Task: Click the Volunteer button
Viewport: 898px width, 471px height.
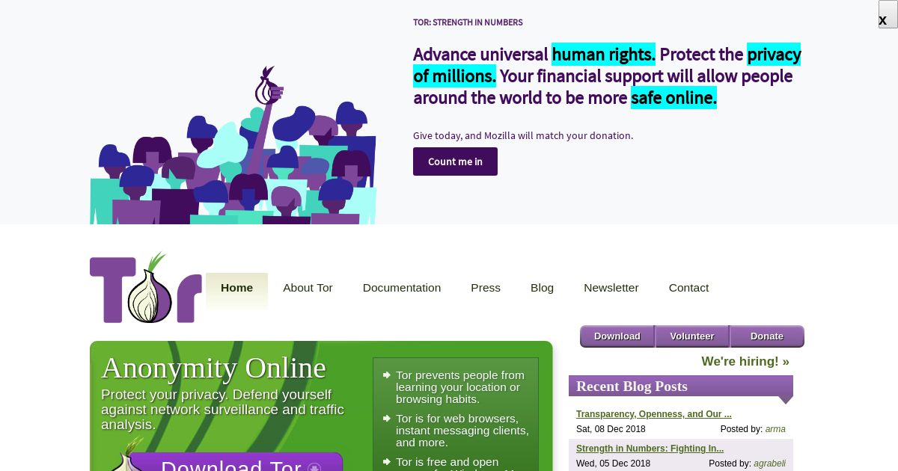Action: click(x=692, y=336)
